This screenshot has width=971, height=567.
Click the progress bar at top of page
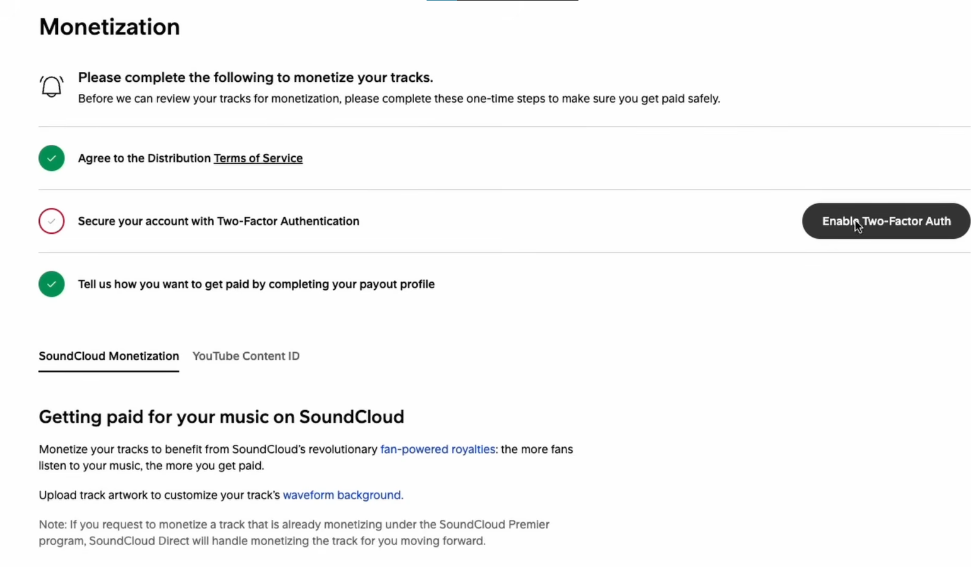pos(502,1)
